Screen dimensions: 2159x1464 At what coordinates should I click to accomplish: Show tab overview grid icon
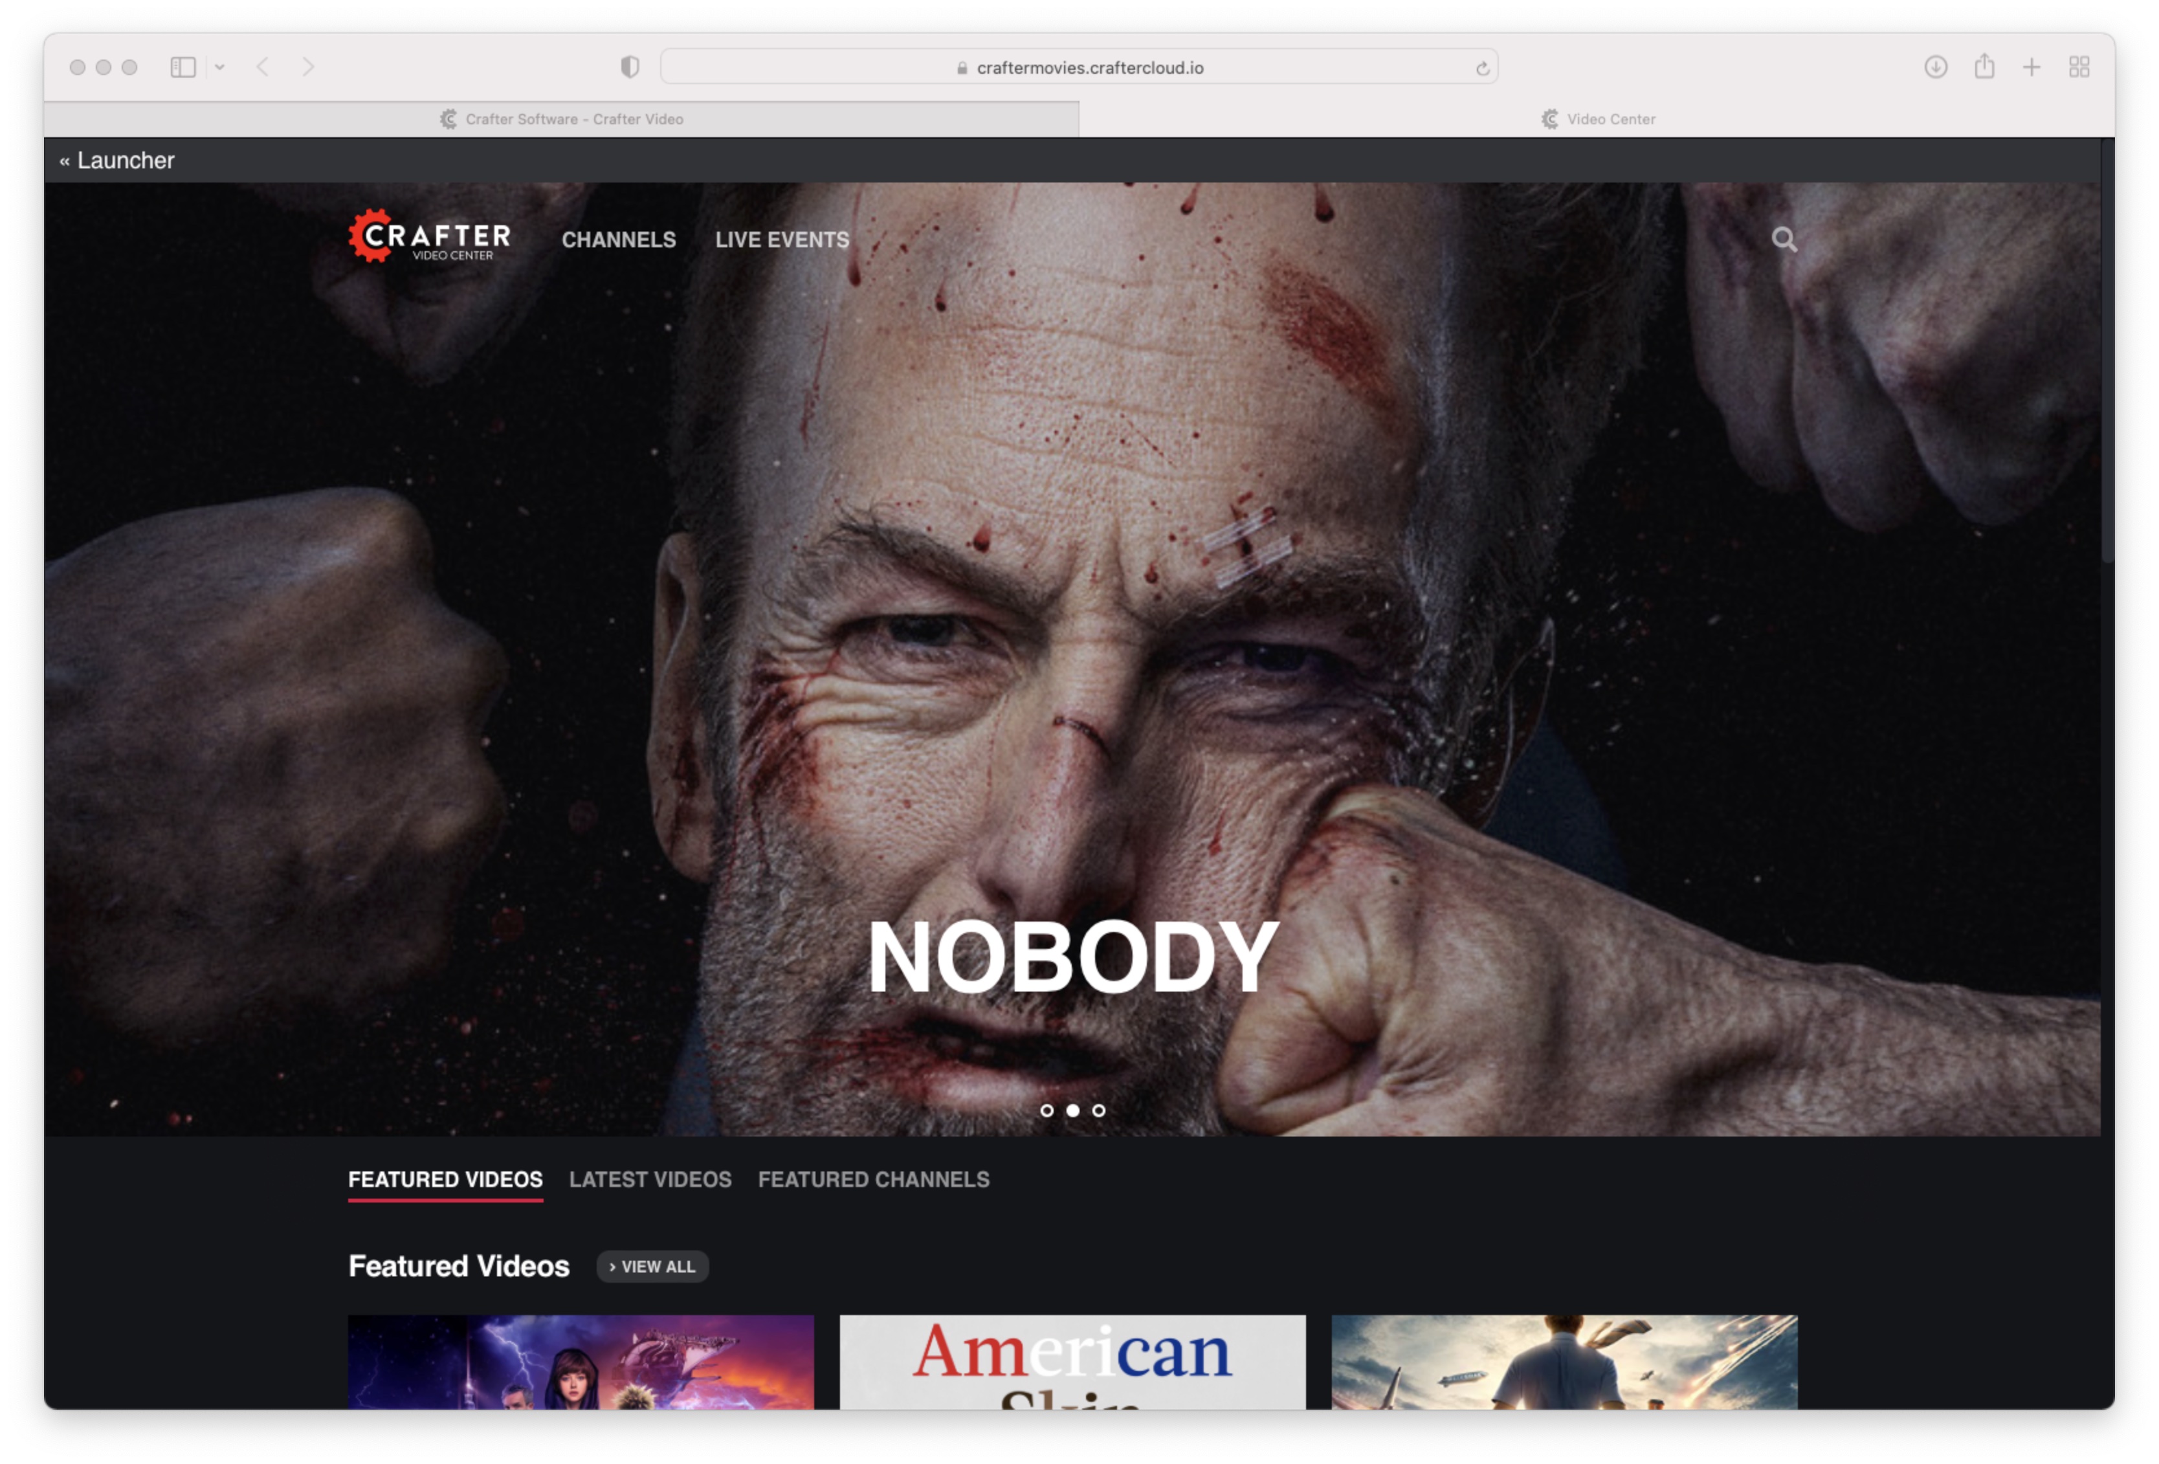(2079, 67)
